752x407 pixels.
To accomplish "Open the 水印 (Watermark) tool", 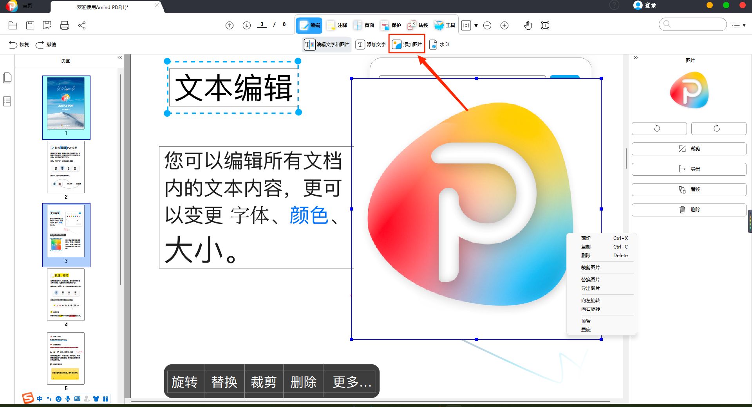I will 439,44.
